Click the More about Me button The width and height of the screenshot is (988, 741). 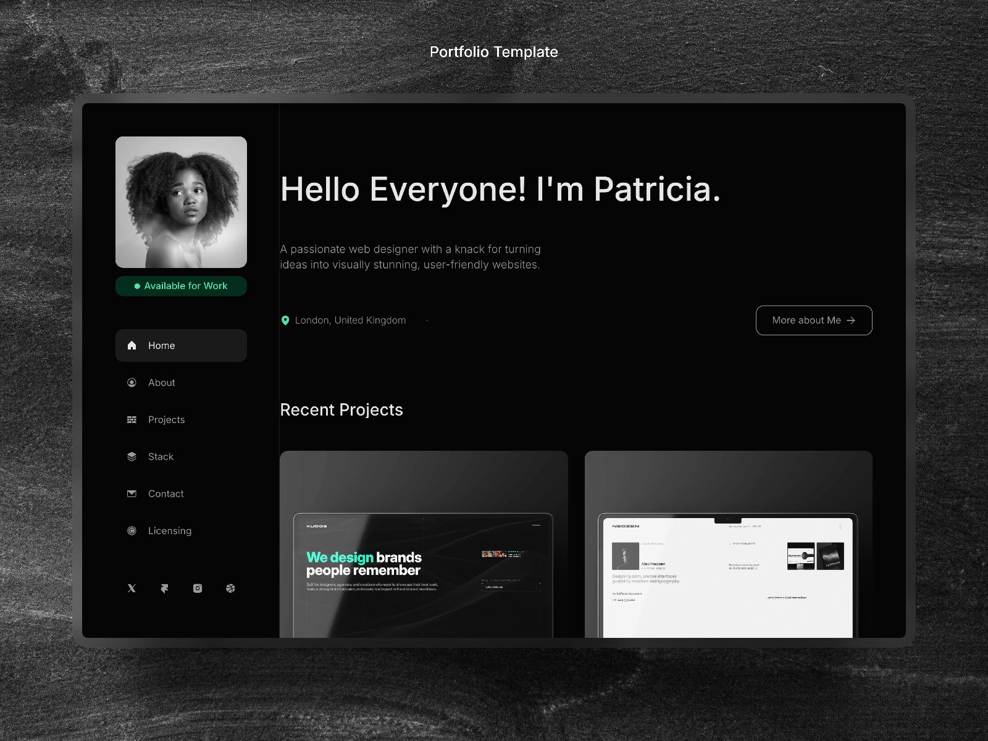point(814,320)
